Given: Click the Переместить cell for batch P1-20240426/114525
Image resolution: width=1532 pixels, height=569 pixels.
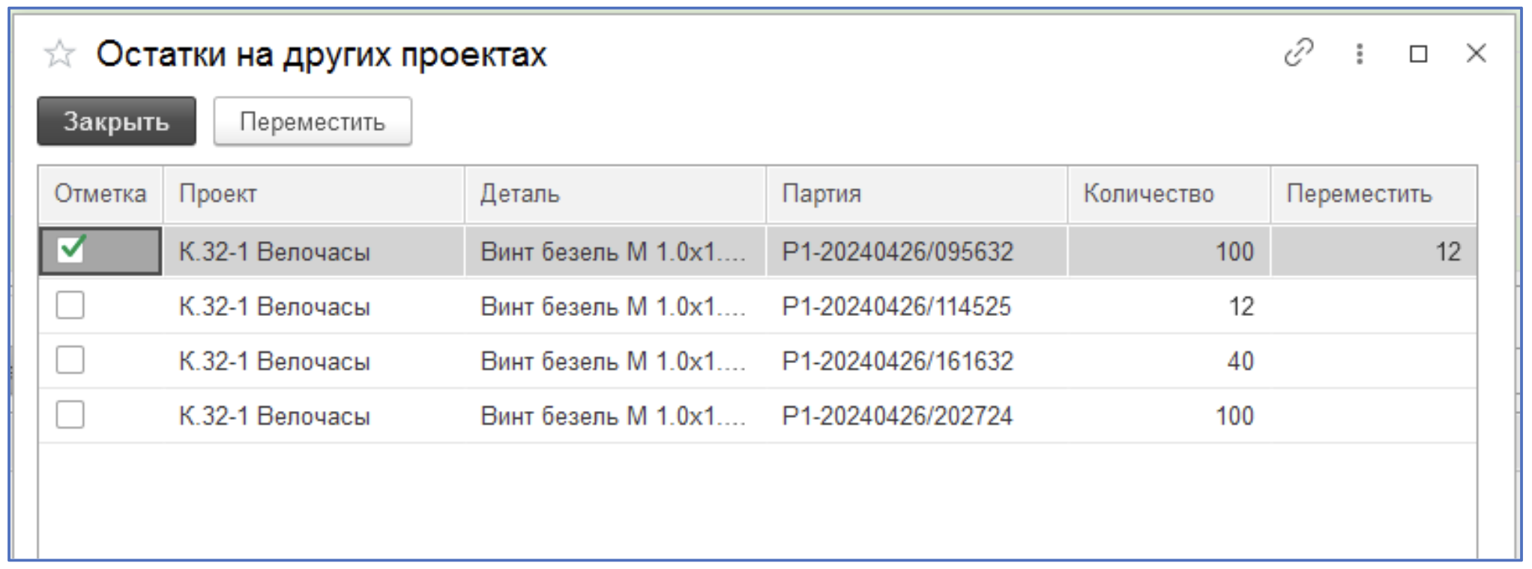Looking at the screenshot, I should tap(1373, 306).
